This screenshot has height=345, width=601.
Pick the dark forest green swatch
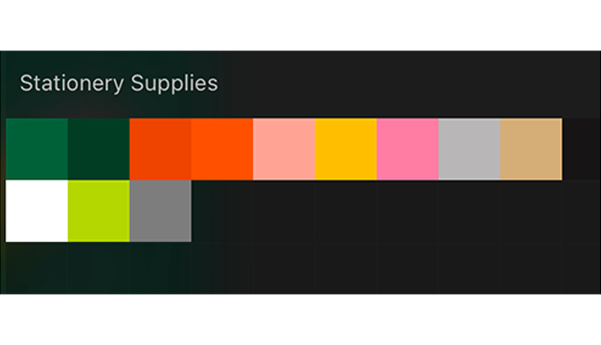coord(98,149)
